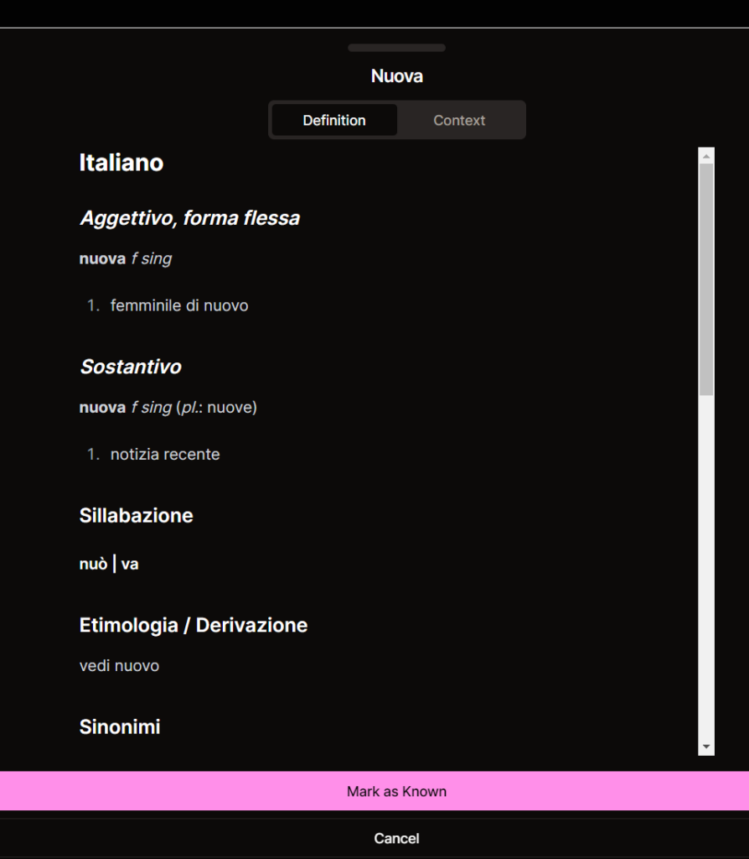Click the Sinonimi section heading
This screenshot has width=749, height=859.
pyautogui.click(x=120, y=726)
